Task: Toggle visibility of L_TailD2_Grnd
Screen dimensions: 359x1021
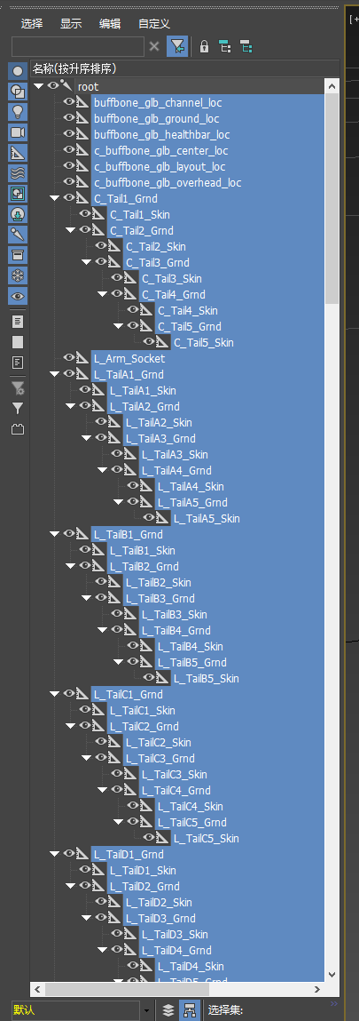Action: click(84, 886)
